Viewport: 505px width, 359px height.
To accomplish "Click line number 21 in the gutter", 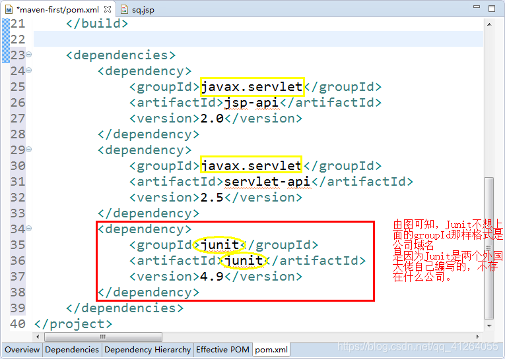I will [18, 24].
